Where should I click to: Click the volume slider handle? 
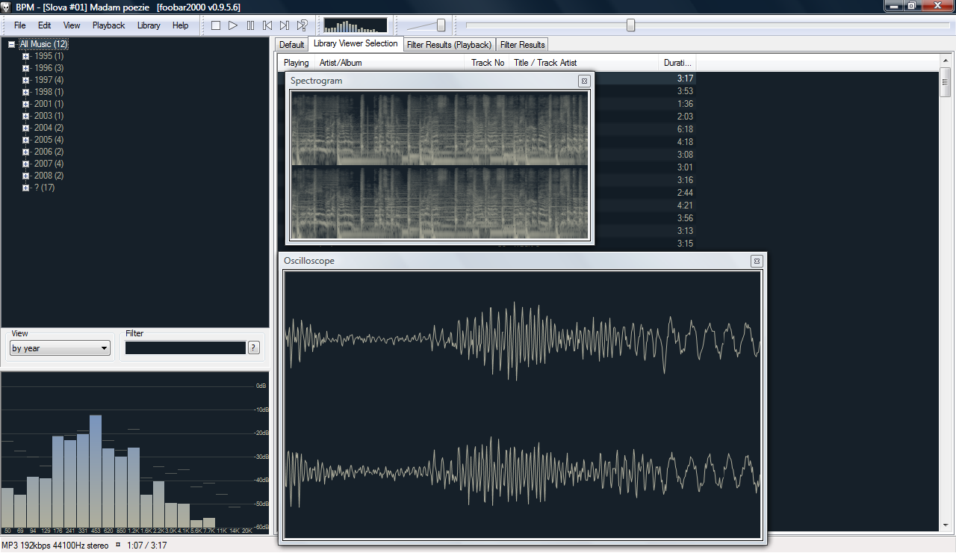441,25
